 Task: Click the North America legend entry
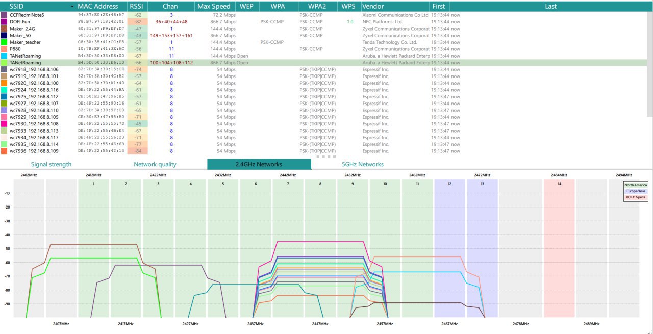click(x=636, y=185)
